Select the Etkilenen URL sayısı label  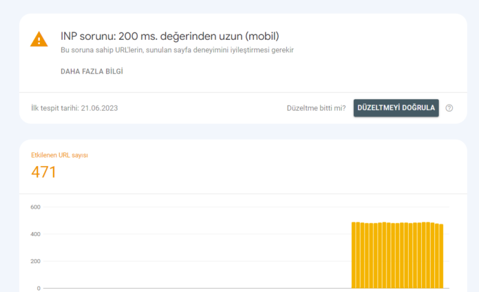coord(59,155)
